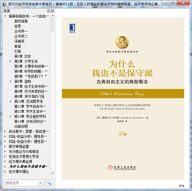The image size is (192, 191).
Task: Expand the 充分就业与价格稳定 node
Action: click(x=5, y=151)
